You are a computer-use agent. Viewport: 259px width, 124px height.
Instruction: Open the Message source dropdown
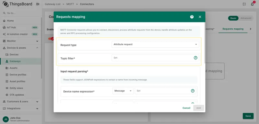(x=123, y=91)
